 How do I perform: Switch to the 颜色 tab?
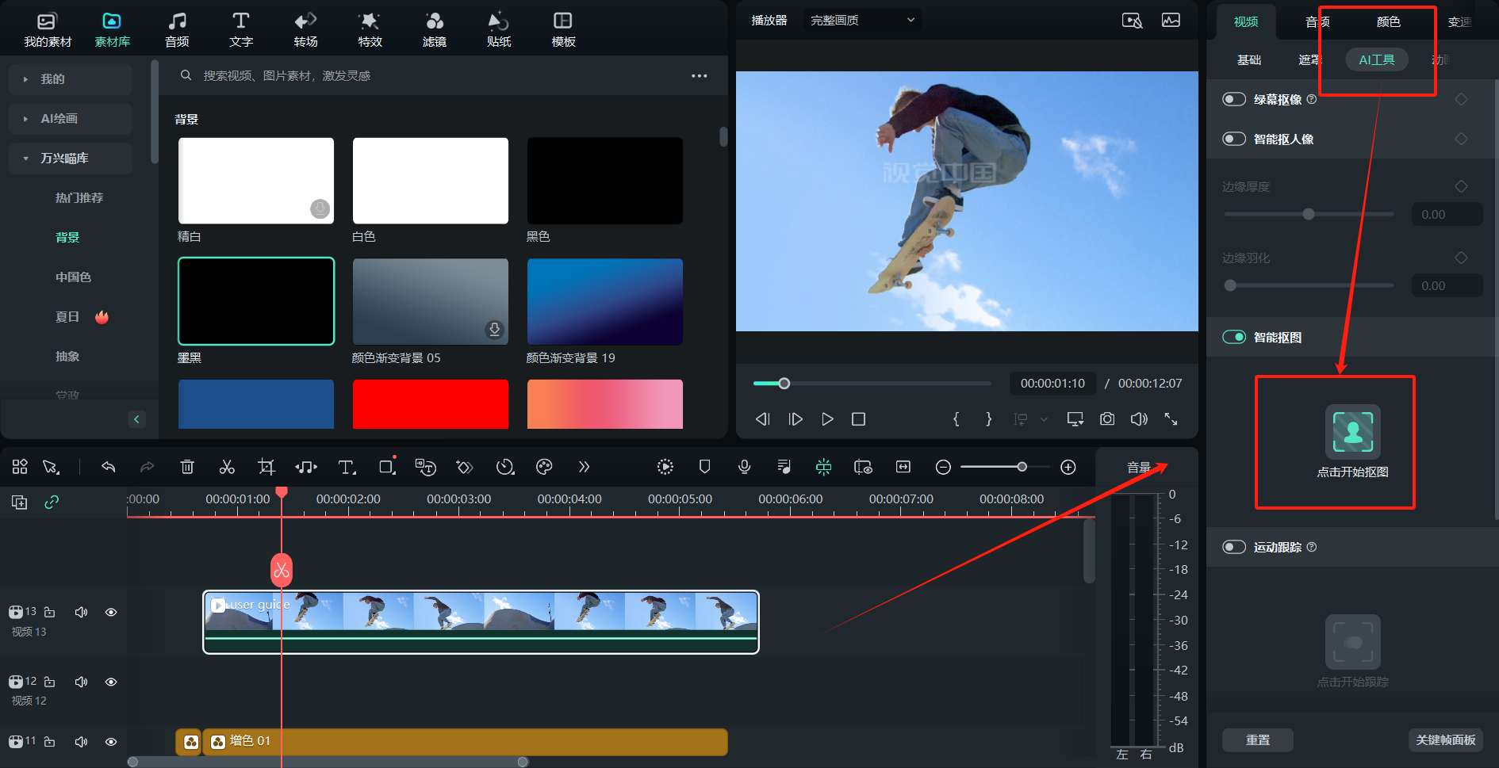coord(1388,21)
